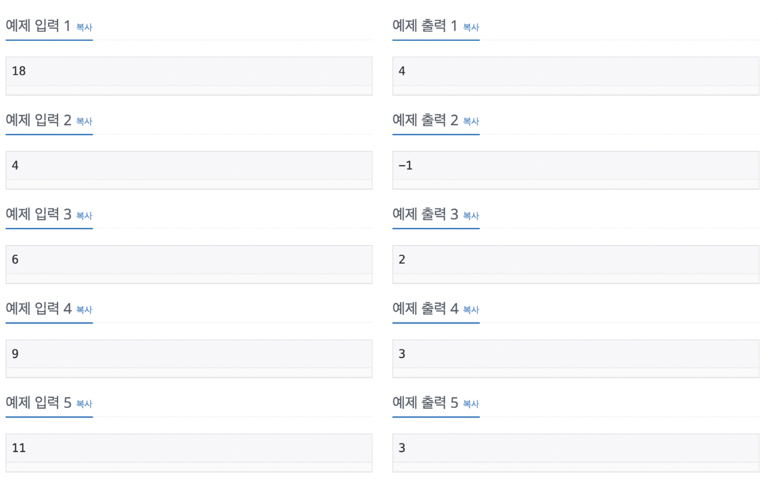This screenshot has width=778, height=480.
Task: Click the example input 4 box containing 9
Action: coord(189,359)
